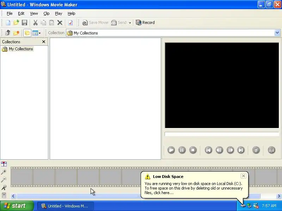Click the monitor seek bar
The height and width of the screenshot is (211, 282).
click(222, 134)
